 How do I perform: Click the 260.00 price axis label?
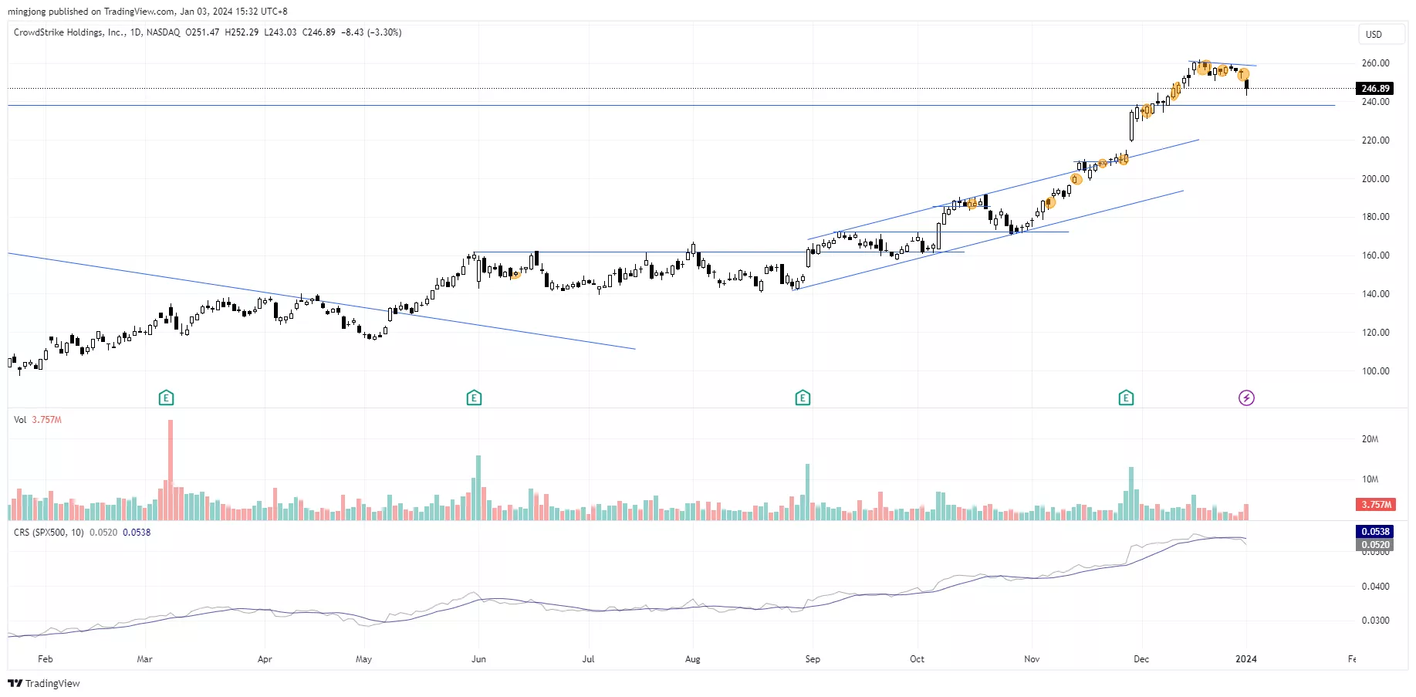point(1375,63)
